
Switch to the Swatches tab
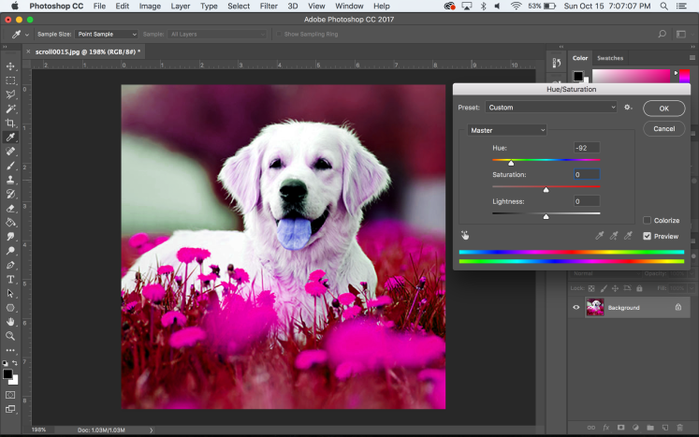610,57
